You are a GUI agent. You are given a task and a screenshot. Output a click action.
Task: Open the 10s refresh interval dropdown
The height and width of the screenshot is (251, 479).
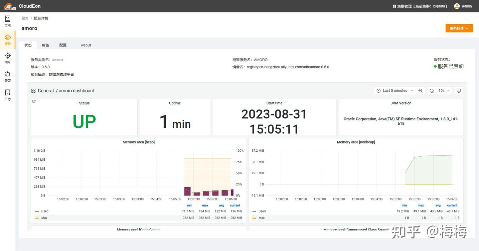tap(442, 90)
